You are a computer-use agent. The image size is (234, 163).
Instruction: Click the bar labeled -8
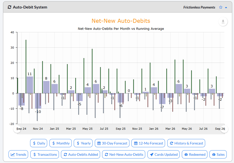pyautogui.click(x=22, y=99)
